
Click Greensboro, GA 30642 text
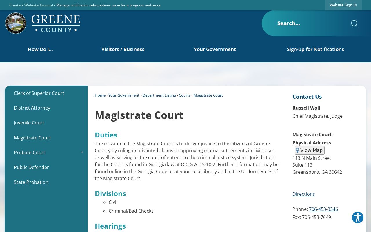click(317, 172)
